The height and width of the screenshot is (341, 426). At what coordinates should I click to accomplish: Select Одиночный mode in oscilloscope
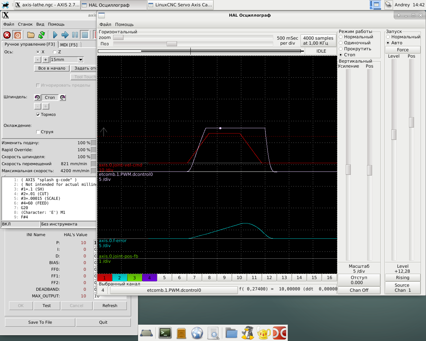[341, 43]
